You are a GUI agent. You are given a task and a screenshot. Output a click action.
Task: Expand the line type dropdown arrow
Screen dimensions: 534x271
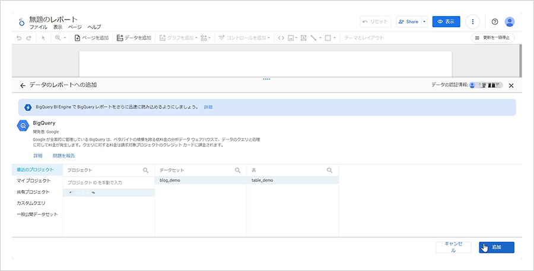tap(320, 38)
